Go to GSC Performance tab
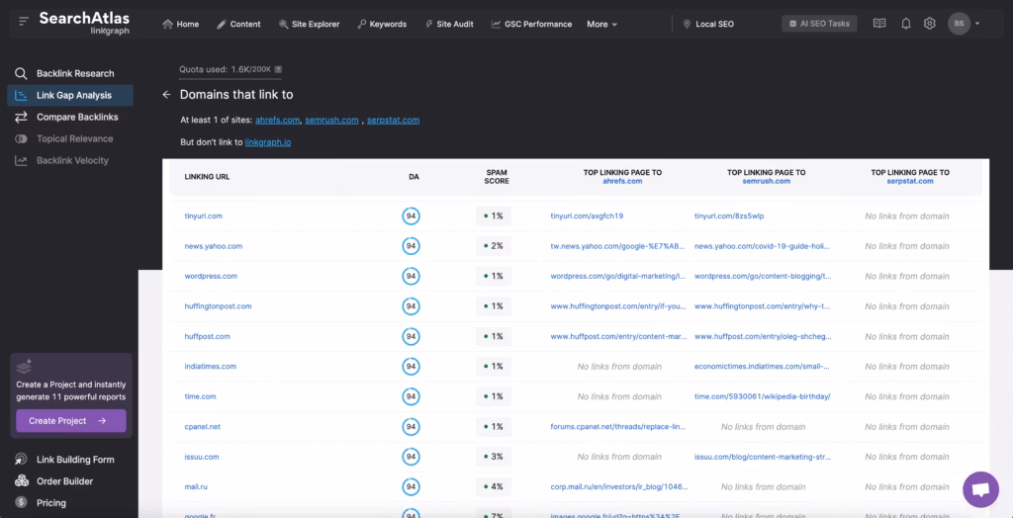Viewport: 1013px width, 518px height. 532,24
